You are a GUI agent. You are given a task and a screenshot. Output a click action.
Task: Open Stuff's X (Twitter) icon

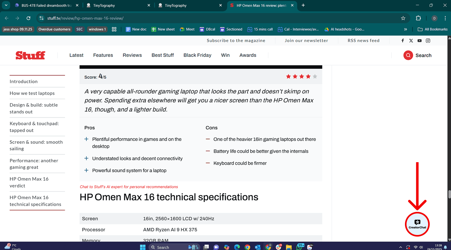[x=411, y=41]
